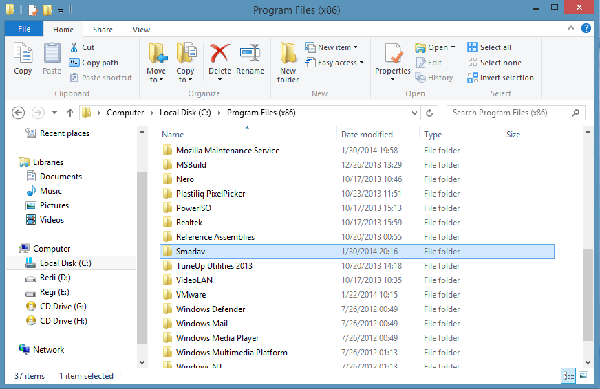Open the Delete options dropdown arrow
Image resolution: width=600 pixels, height=389 pixels.
(x=219, y=80)
